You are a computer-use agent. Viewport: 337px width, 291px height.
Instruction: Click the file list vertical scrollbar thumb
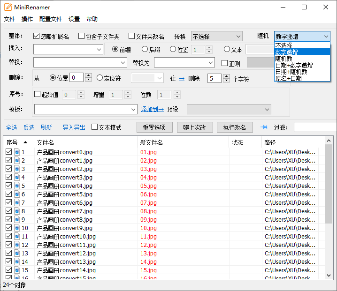329,184
